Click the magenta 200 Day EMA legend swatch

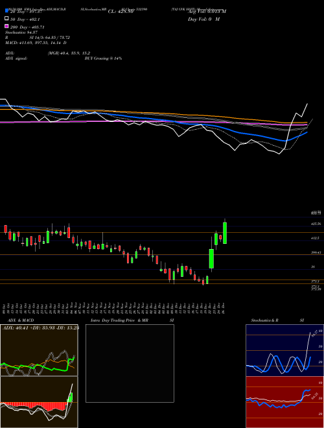point(6,26)
